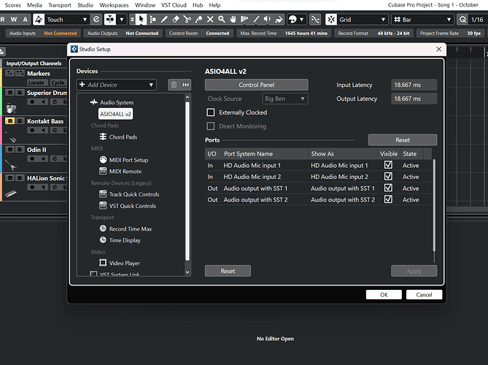Image resolution: width=488 pixels, height=365 pixels.
Task: Select the Draw pencil tool
Action: pyautogui.click(x=164, y=19)
